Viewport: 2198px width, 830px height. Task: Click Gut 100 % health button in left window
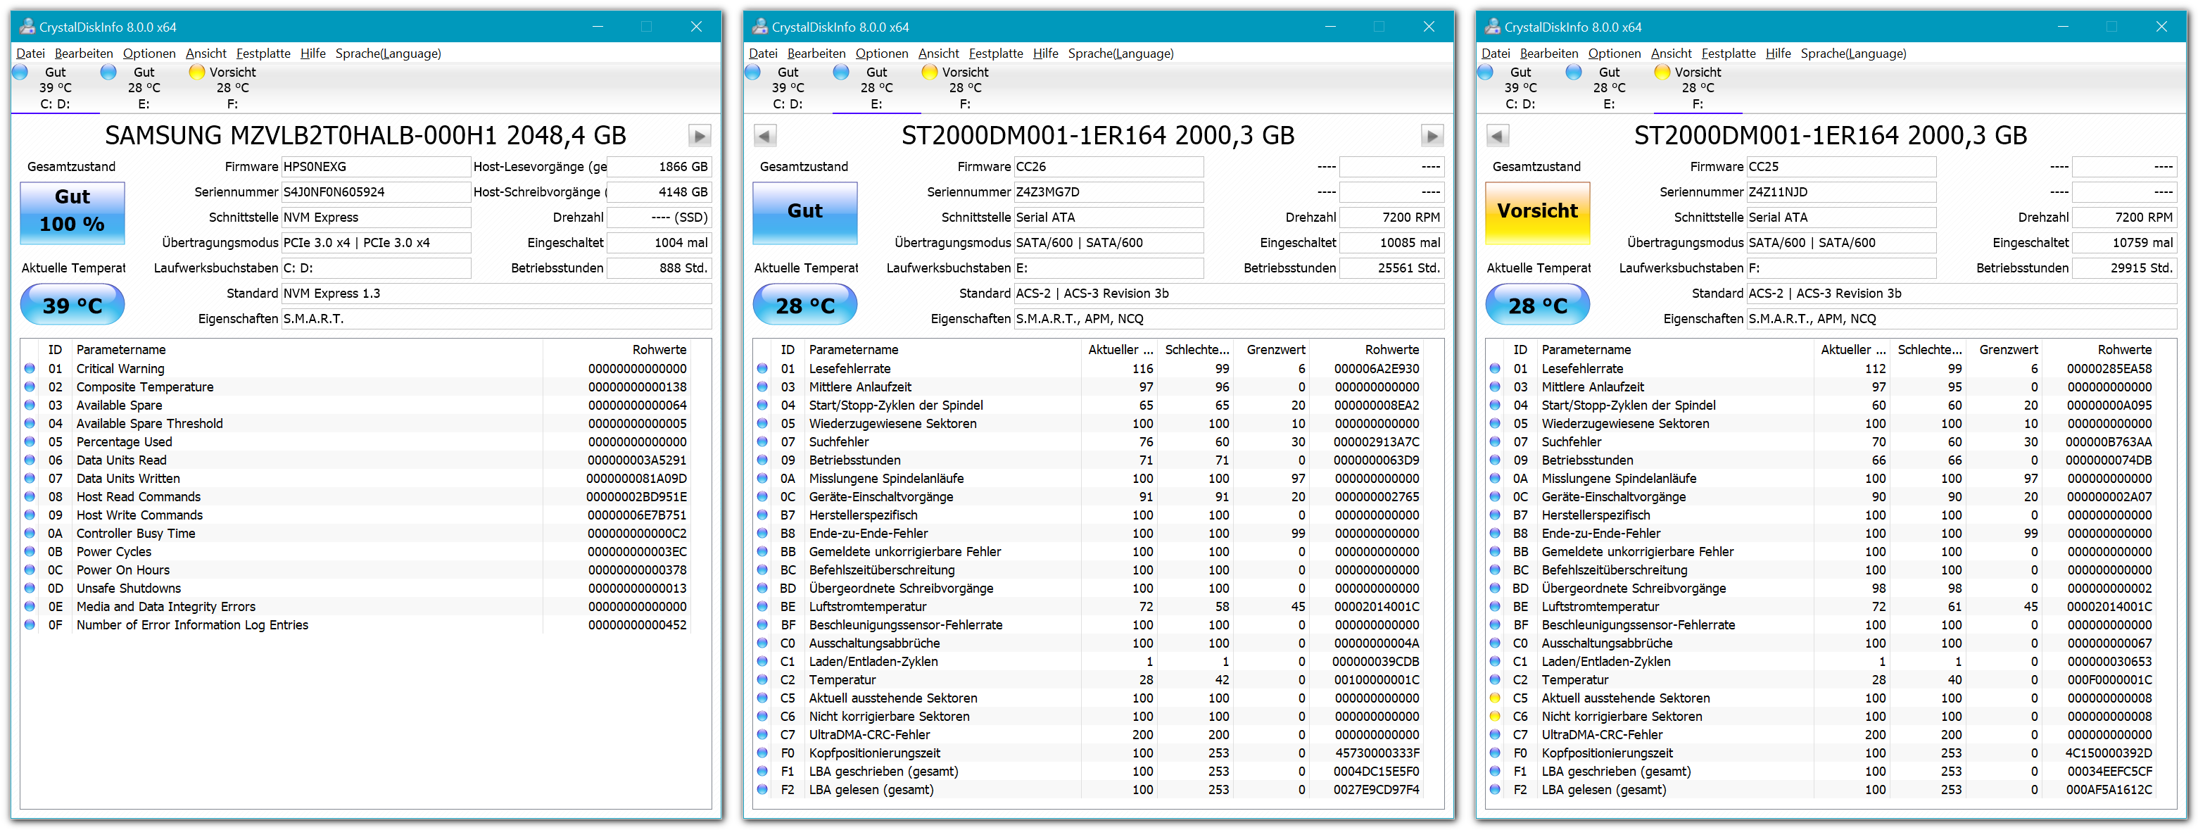(72, 213)
